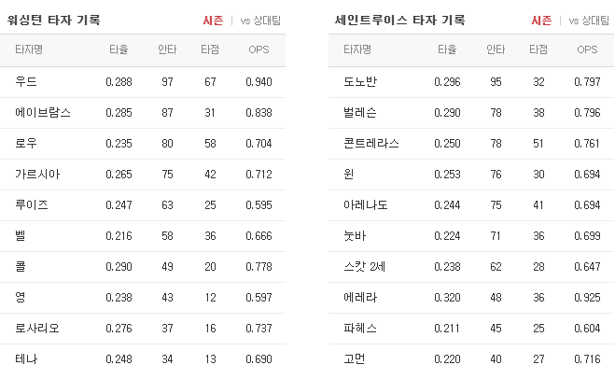The image size is (615, 379).
Task: Click 타점 column header in 세인트루이스 table
Action: (x=538, y=49)
